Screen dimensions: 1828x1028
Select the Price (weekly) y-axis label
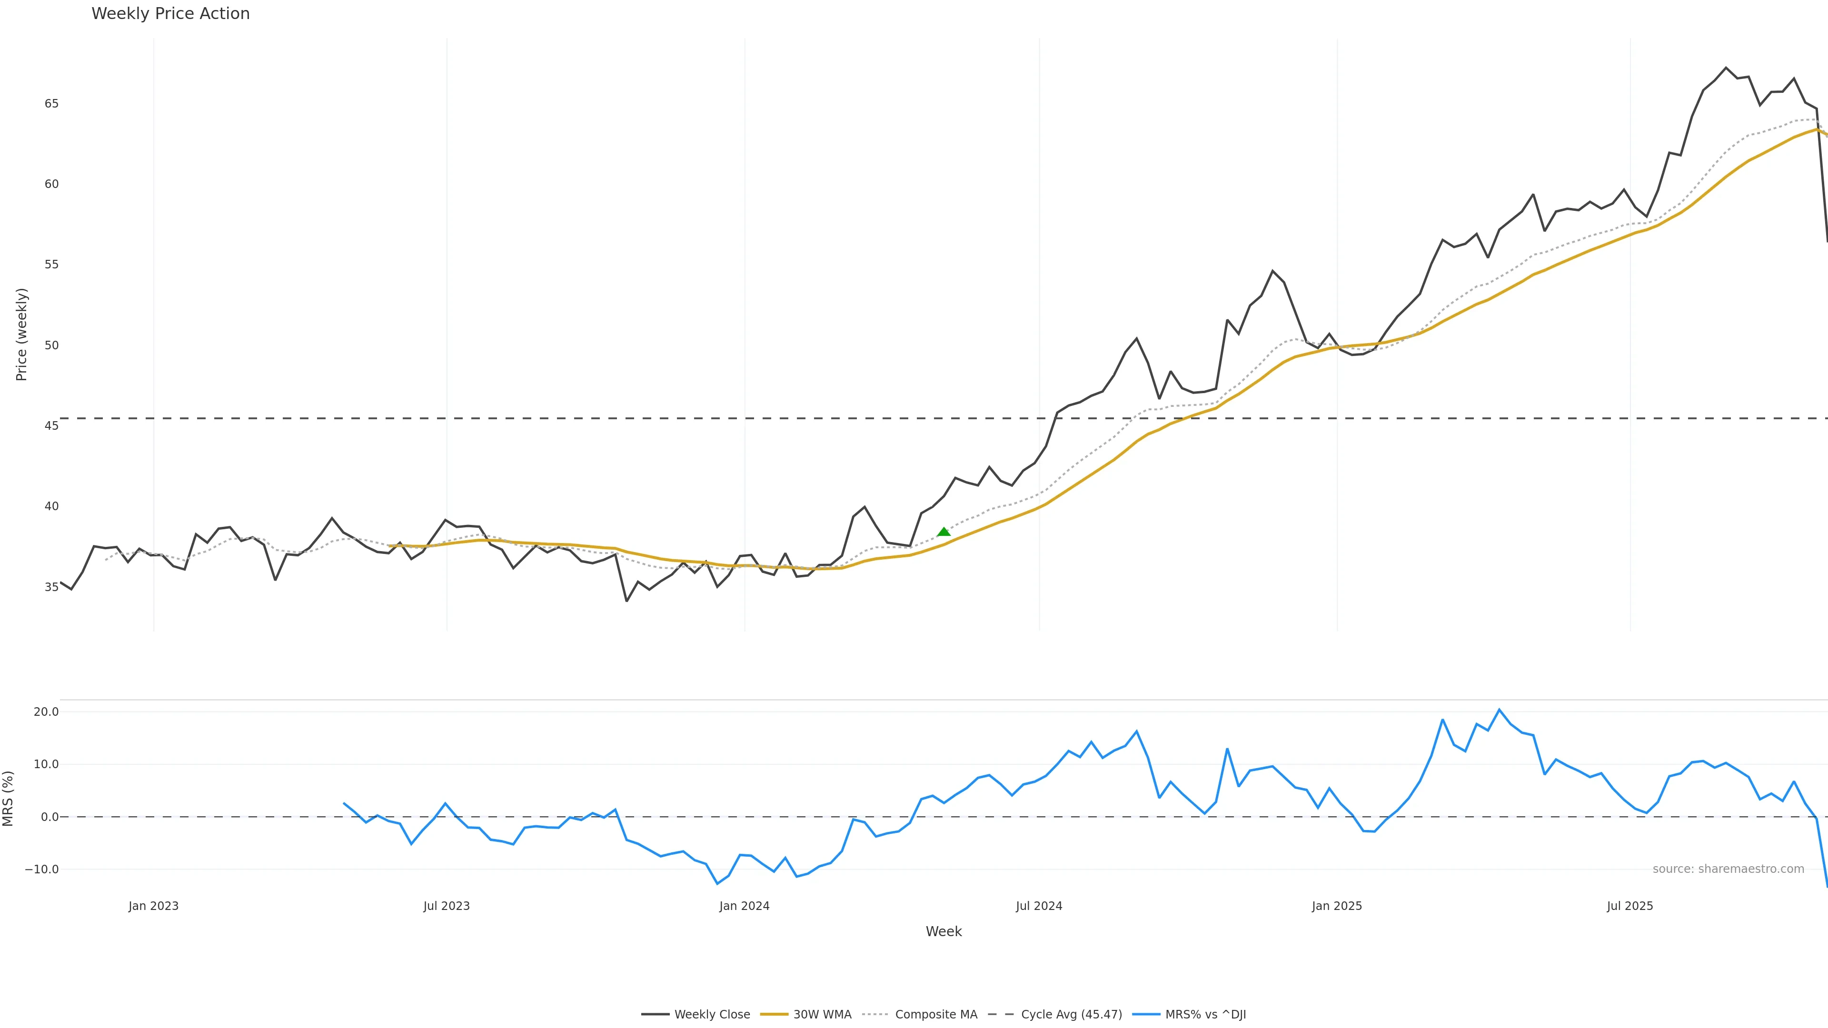21,334
